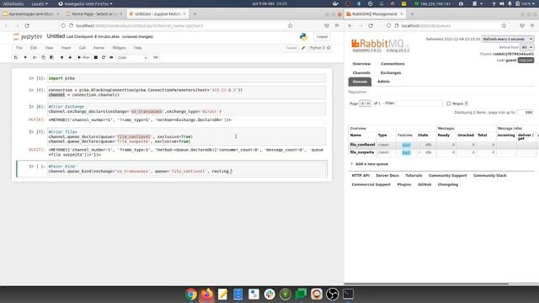This screenshot has width=539, height=303.
Task: Open the Jupyter Edit menu
Action: 34,48
